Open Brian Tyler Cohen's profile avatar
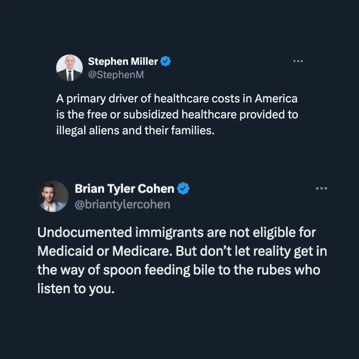This screenshot has height=359, width=359. pos(54,196)
